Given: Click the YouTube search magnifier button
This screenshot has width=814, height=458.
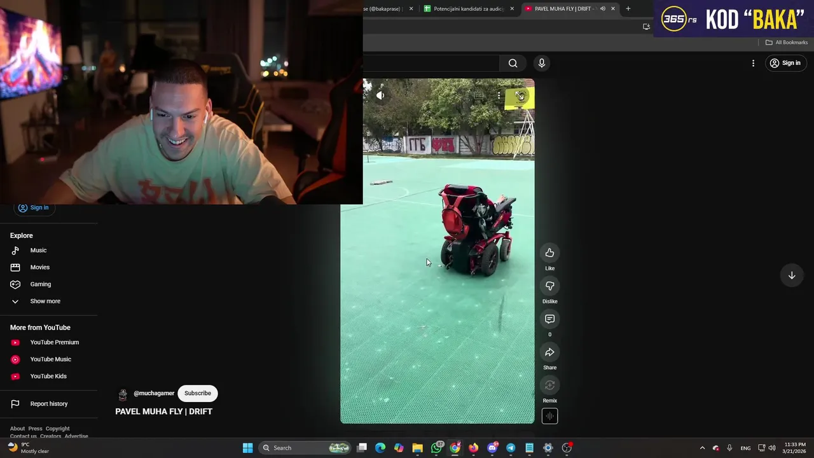Looking at the screenshot, I should pyautogui.click(x=513, y=63).
